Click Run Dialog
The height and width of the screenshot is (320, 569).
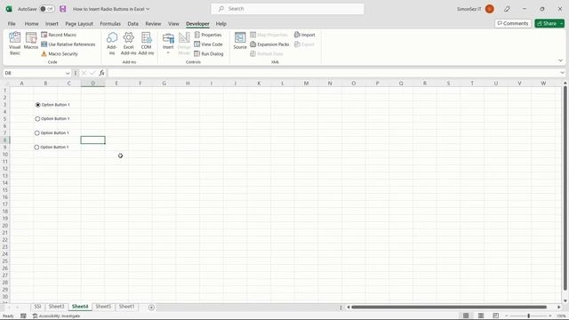pyautogui.click(x=209, y=53)
